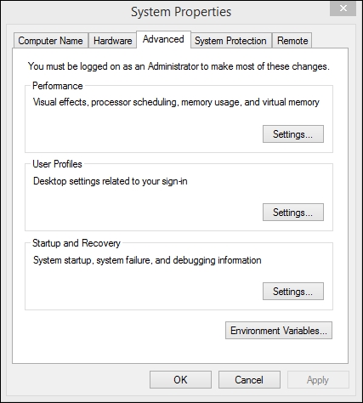This screenshot has width=363, height=403.
Task: Open the Hardware tab
Action: (112, 41)
